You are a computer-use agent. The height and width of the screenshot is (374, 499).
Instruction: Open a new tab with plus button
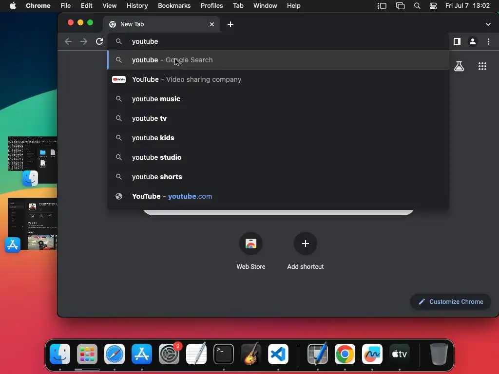[x=230, y=24]
